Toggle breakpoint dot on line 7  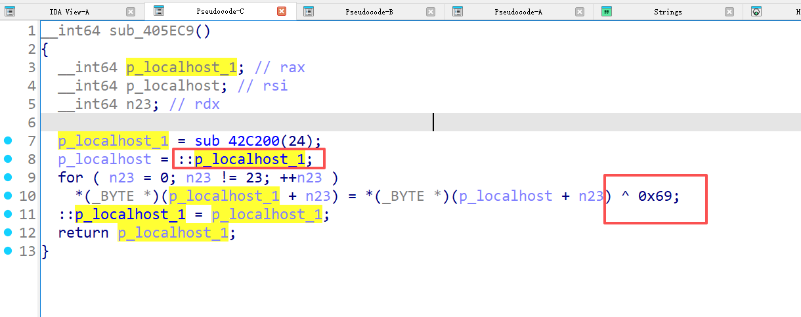coord(8,140)
